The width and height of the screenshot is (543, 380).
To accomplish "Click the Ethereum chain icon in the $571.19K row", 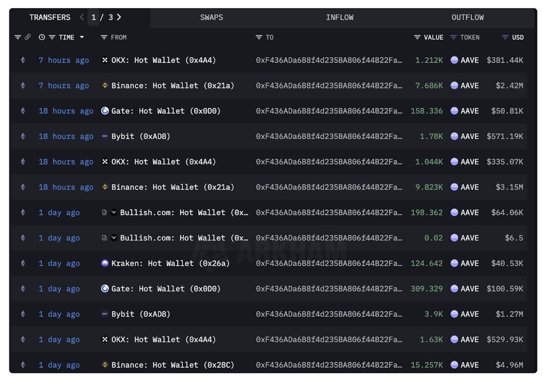I will (23, 136).
